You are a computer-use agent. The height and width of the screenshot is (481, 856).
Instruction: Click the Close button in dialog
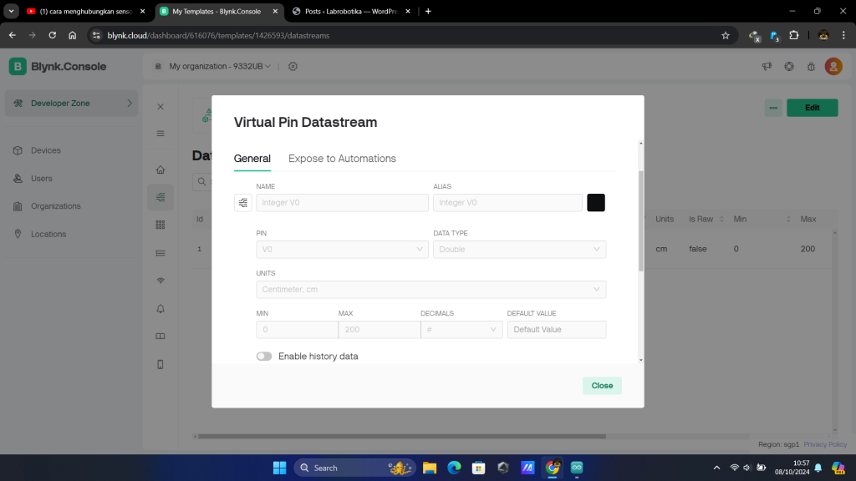(x=602, y=386)
